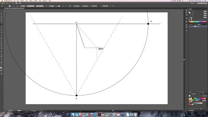Screen dimensions: 208x117
Task: Click the Fill and Stroke indicator in the toolbar
Action: point(1,68)
